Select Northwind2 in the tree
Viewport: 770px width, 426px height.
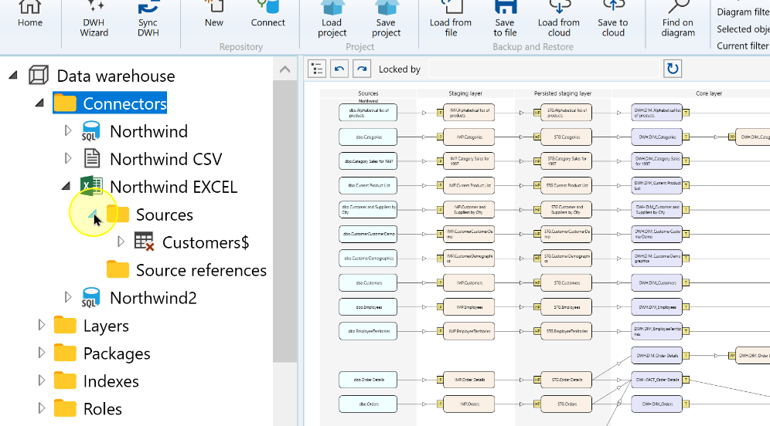153,298
